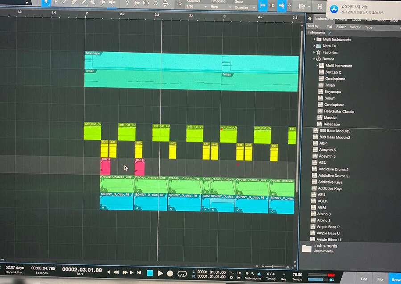401x284 pixels.
Task: Toggle the Metronome click on or off
Action: (x=247, y=273)
